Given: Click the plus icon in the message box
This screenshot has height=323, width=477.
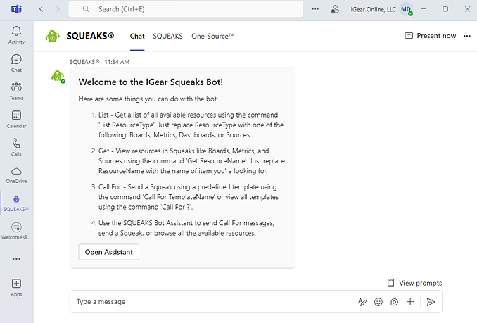Looking at the screenshot, I should click(x=410, y=301).
